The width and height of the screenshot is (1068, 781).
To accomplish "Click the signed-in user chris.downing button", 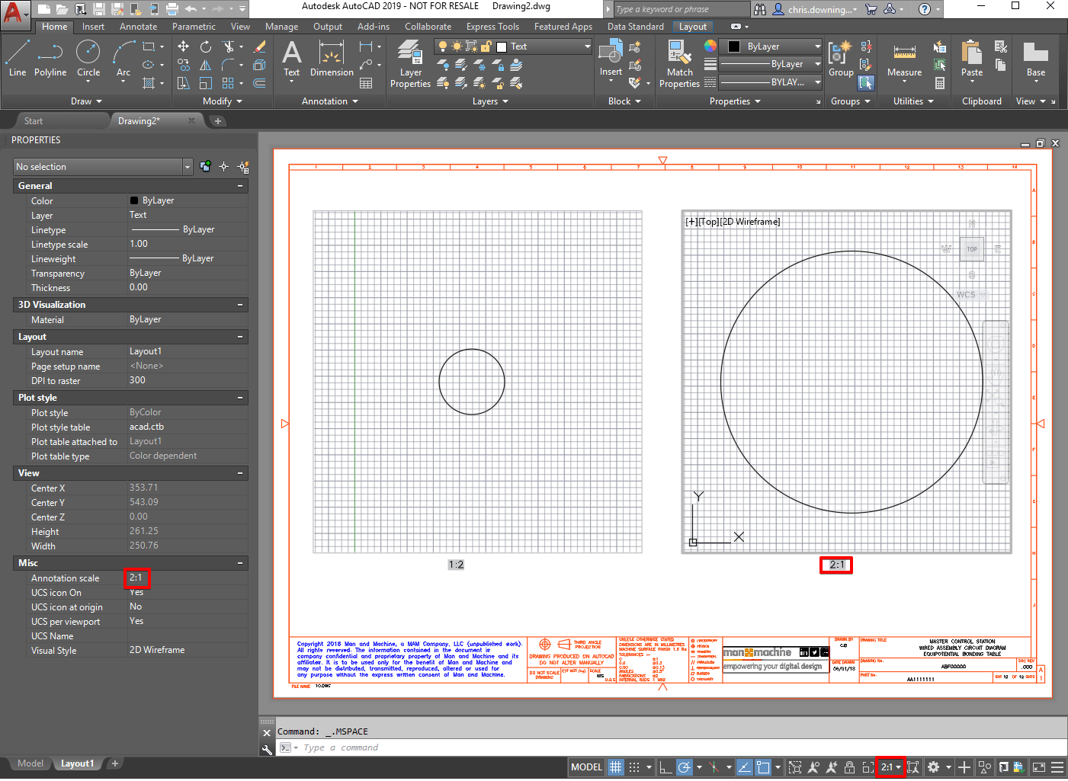I will click(x=815, y=9).
